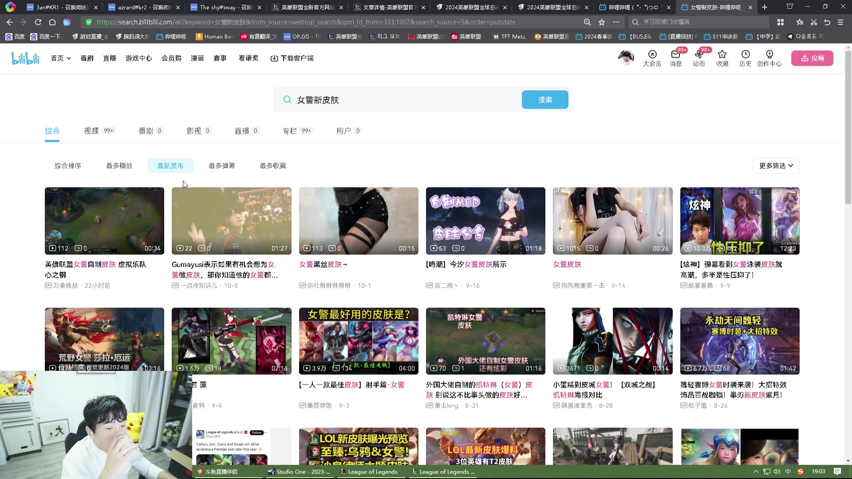Open the 永劫无间魏轻 video thumbnail

pos(740,341)
